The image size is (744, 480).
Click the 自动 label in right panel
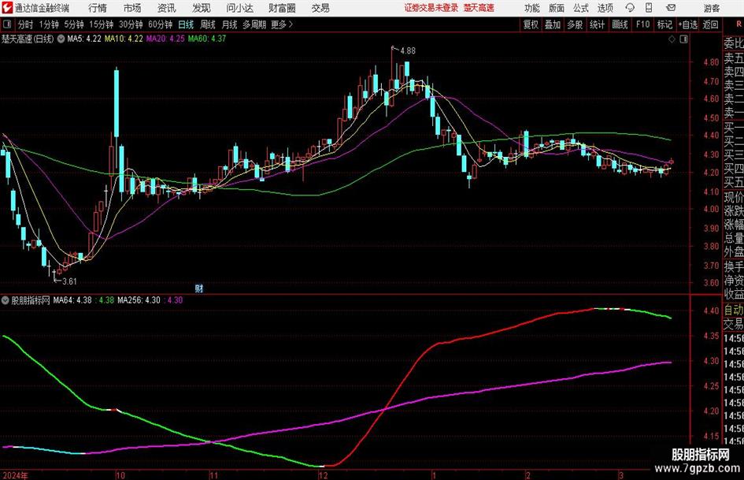tap(734, 311)
